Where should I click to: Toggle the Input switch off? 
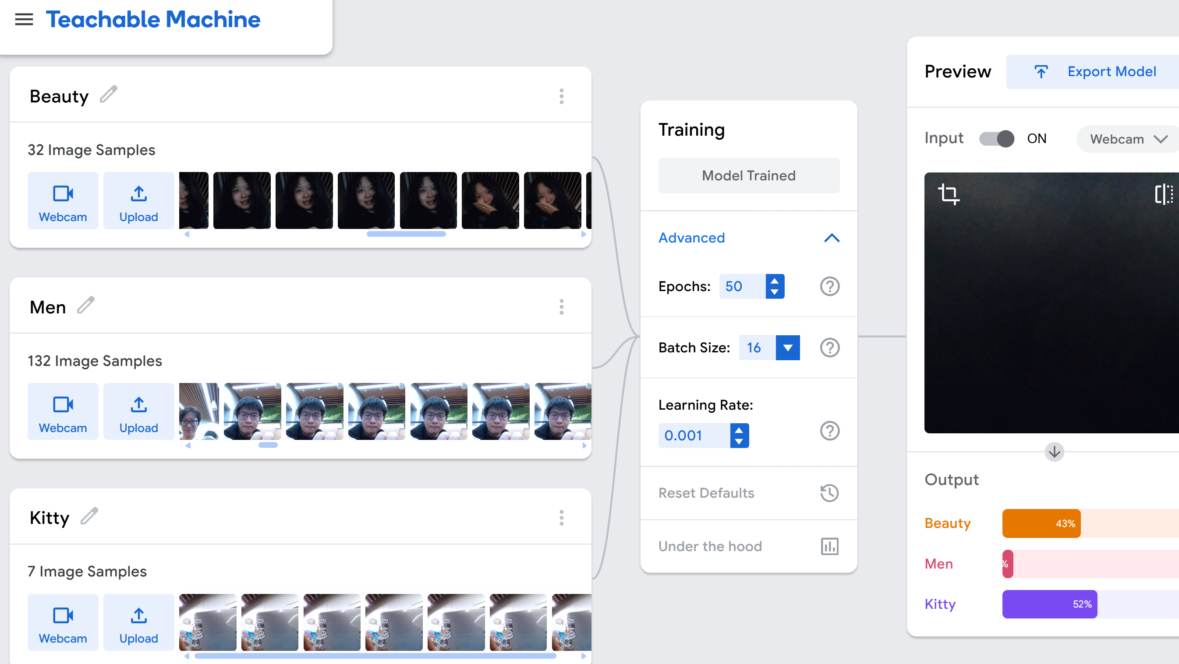[x=997, y=139]
